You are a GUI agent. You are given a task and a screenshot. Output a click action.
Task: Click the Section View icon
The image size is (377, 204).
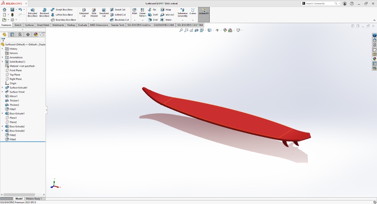pos(196,30)
